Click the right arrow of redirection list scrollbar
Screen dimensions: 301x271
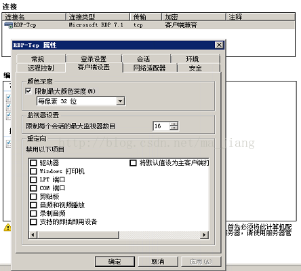point(204,235)
